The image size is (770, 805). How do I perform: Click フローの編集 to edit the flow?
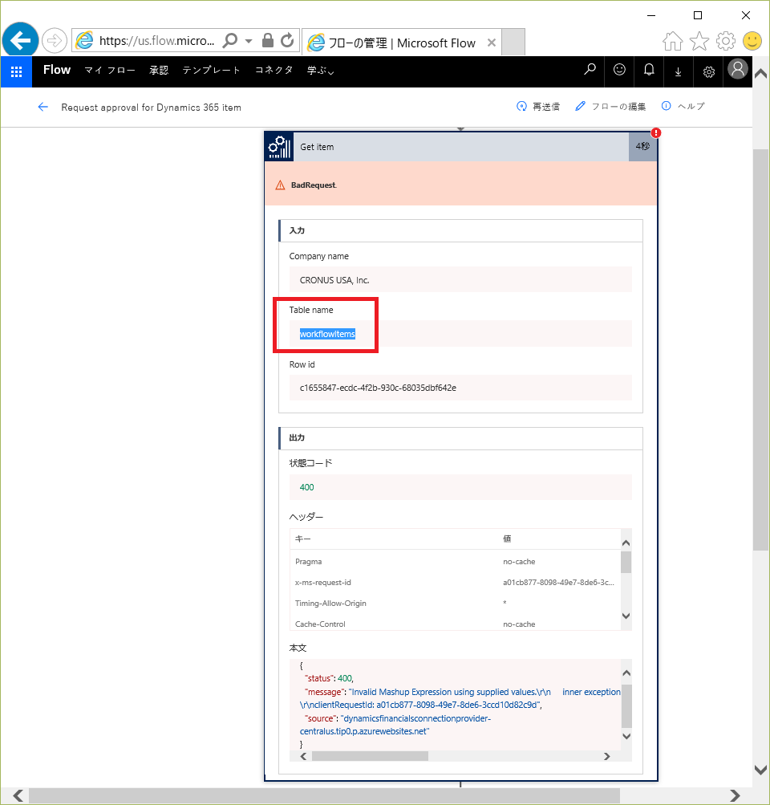point(610,106)
